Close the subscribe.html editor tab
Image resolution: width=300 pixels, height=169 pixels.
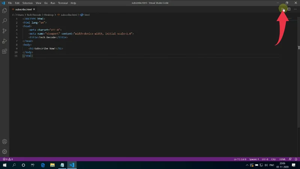(35, 9)
